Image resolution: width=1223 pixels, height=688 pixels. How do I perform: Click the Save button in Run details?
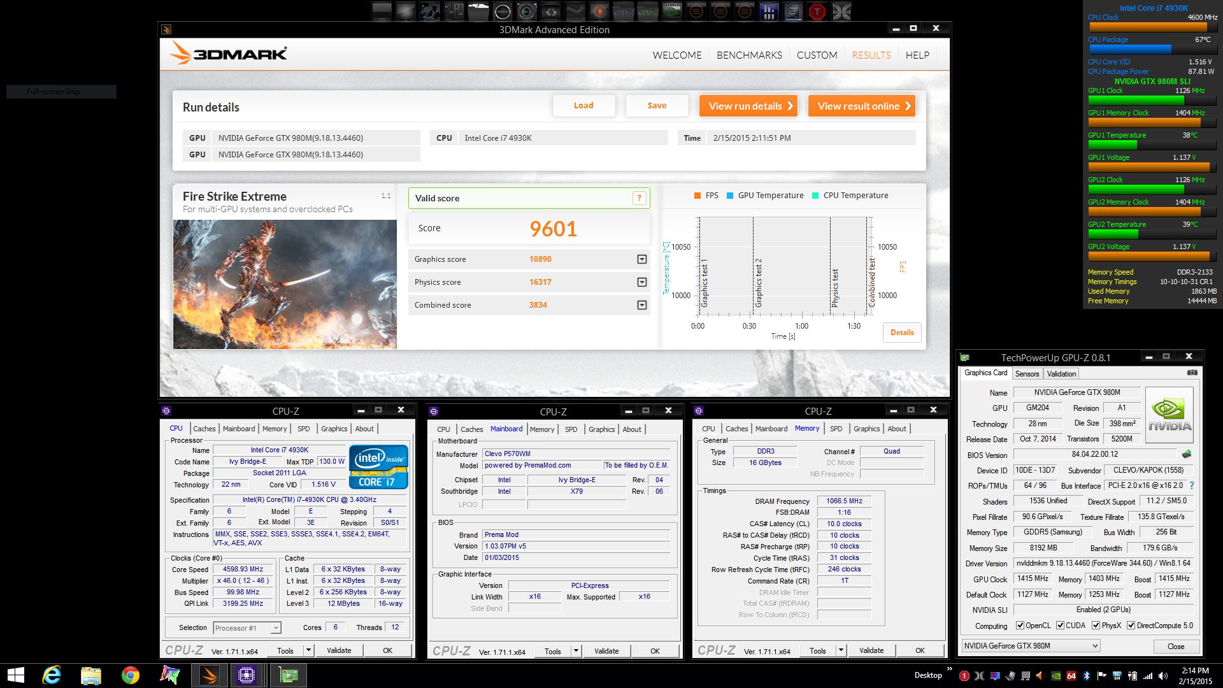pos(657,106)
